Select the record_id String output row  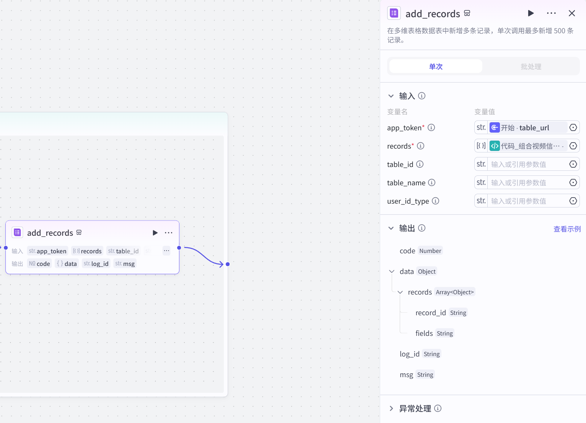(x=441, y=313)
